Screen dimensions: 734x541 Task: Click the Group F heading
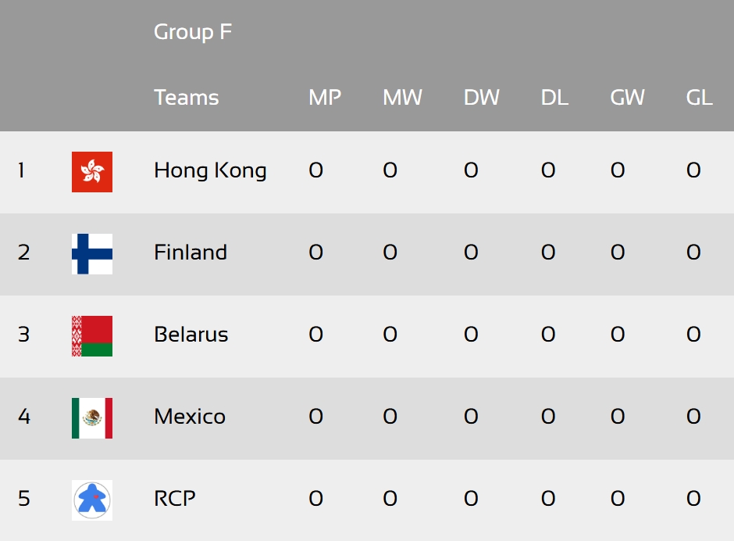tap(193, 32)
